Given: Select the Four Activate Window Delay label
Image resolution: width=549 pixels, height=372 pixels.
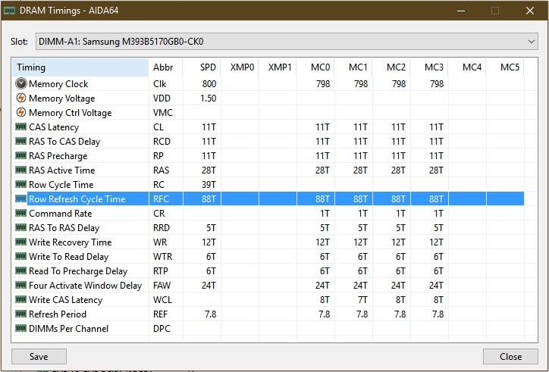Looking at the screenshot, I should pyautogui.click(x=86, y=285).
